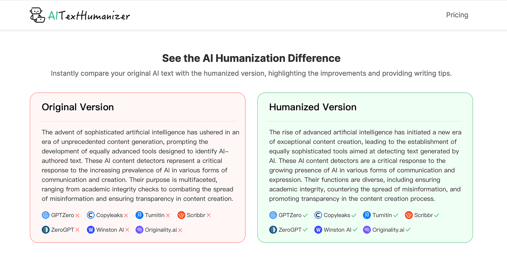Click the red X beside Originality.ai detector
The width and height of the screenshot is (507, 277).
tap(180, 229)
